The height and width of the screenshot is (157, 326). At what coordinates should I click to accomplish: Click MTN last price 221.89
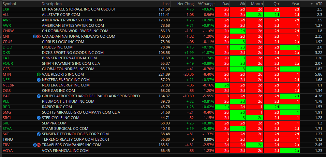point(164,74)
